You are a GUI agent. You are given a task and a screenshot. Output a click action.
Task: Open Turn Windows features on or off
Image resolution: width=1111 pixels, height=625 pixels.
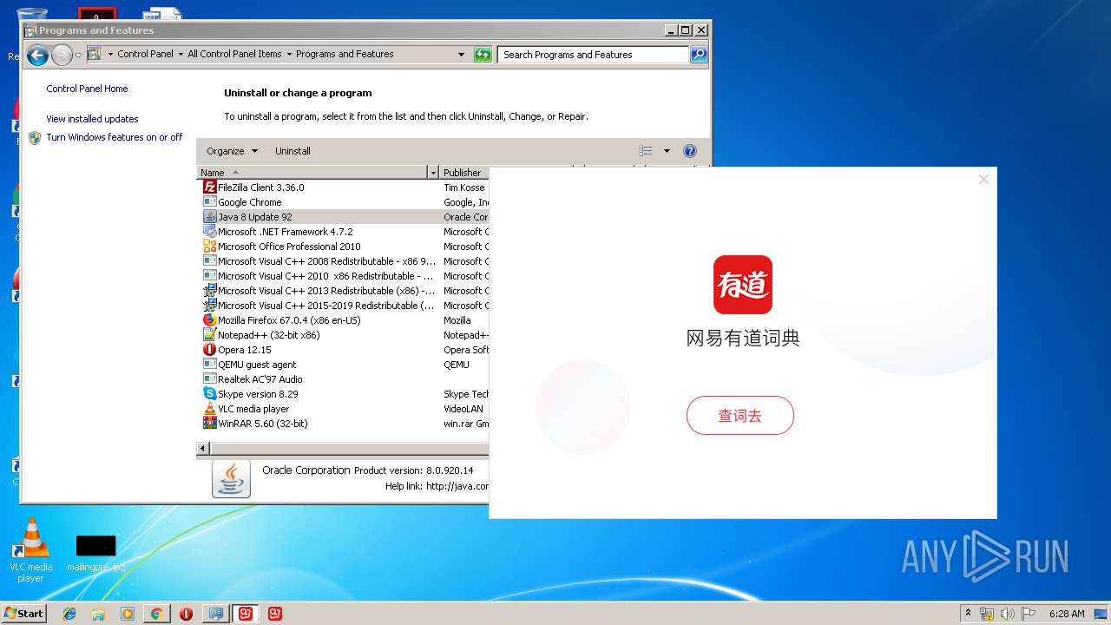[x=115, y=137]
